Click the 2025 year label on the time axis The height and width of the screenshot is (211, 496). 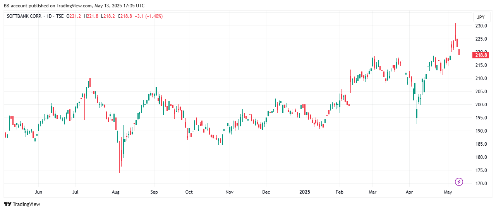coord(305,192)
